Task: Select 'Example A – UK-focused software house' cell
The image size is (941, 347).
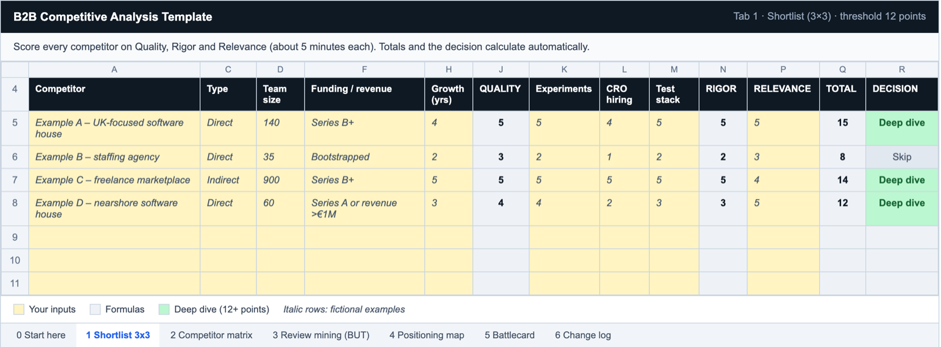Action: 114,128
